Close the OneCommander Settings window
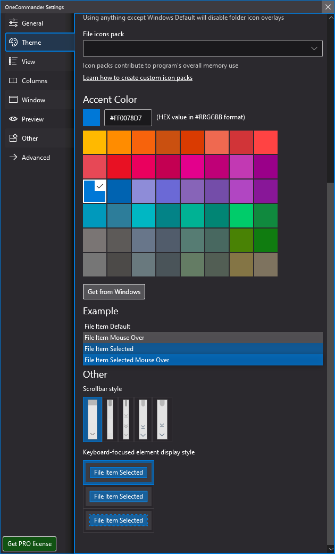The height and width of the screenshot is (554, 335). 328,7
